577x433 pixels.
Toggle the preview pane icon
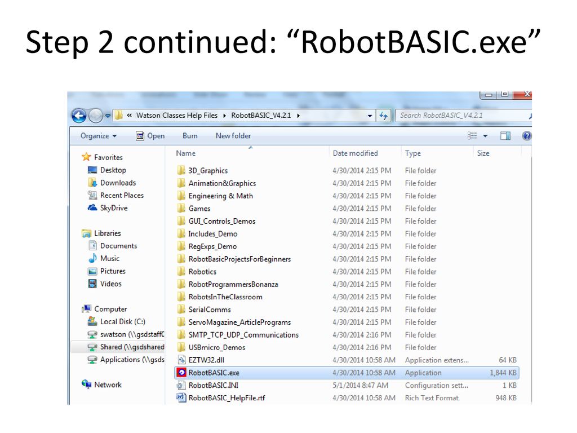point(505,136)
